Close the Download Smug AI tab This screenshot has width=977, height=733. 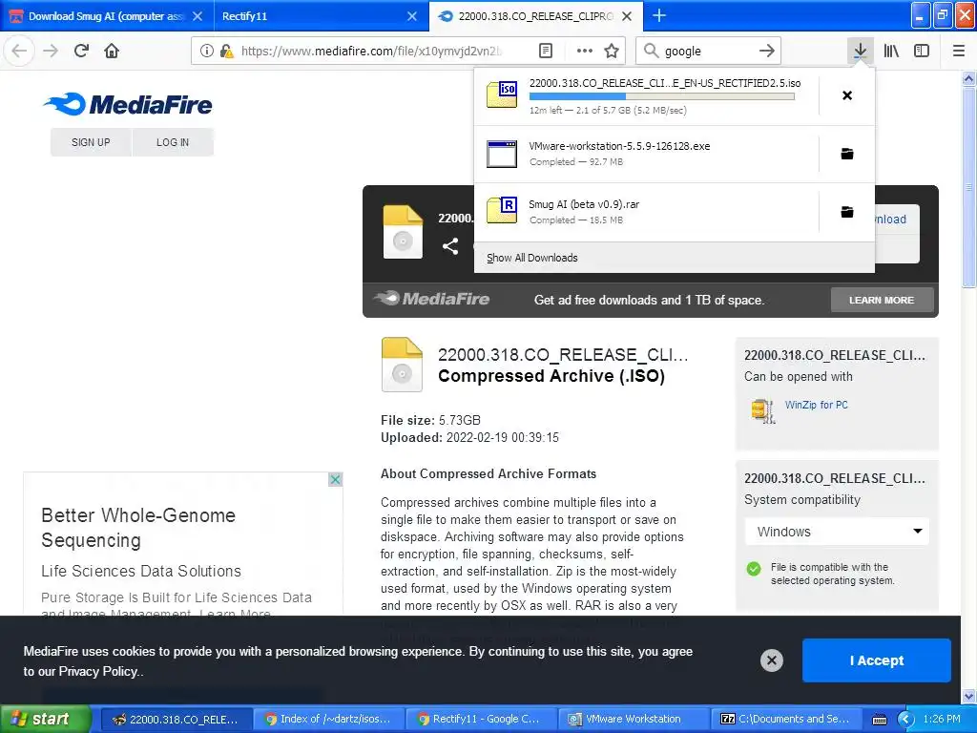pos(197,16)
